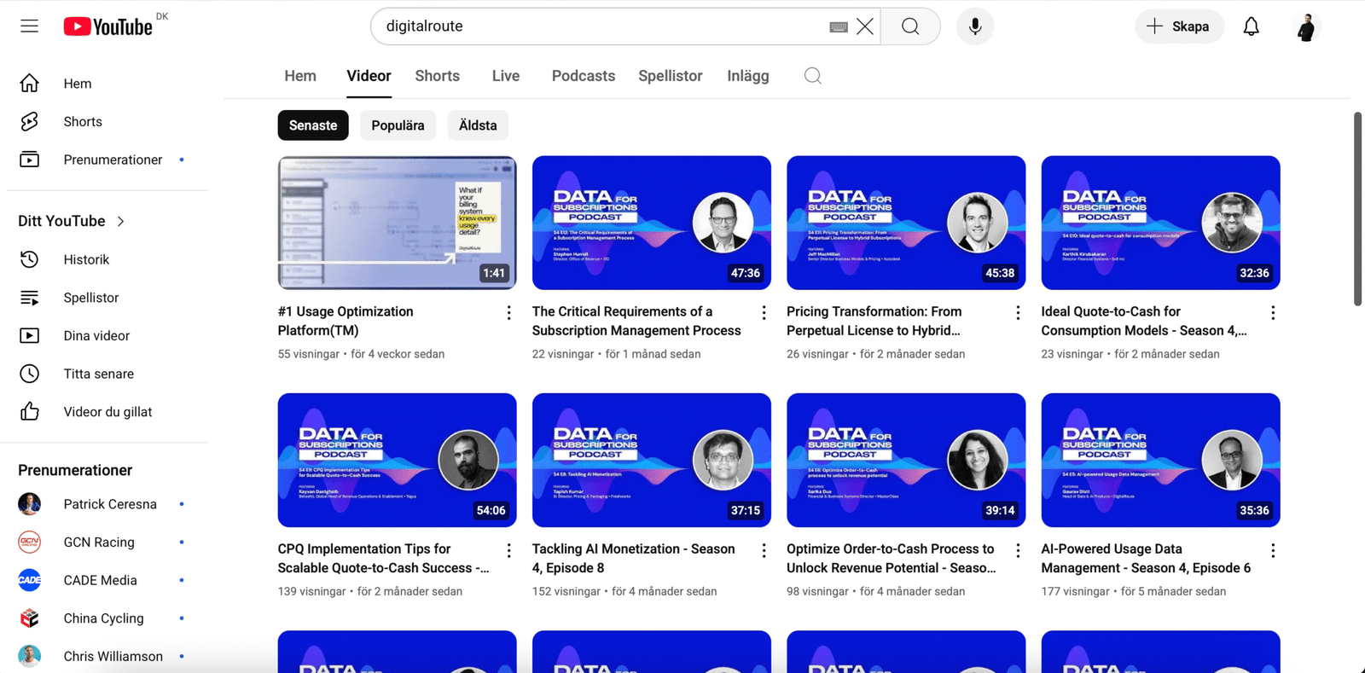This screenshot has height=673, width=1365.
Task: Open the 45:38 Pricing Transformation thumbnail
Action: click(906, 223)
